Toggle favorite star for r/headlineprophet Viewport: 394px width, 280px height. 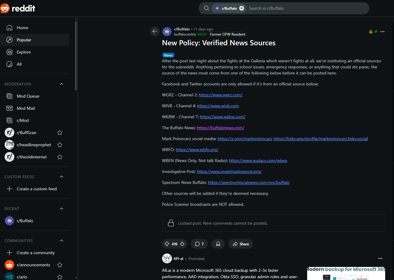pyautogui.click(x=60, y=145)
